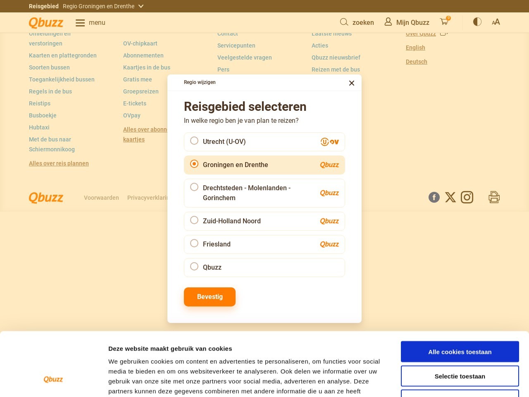Open the Facebook page icon
The image size is (529, 397).
[x=434, y=197]
